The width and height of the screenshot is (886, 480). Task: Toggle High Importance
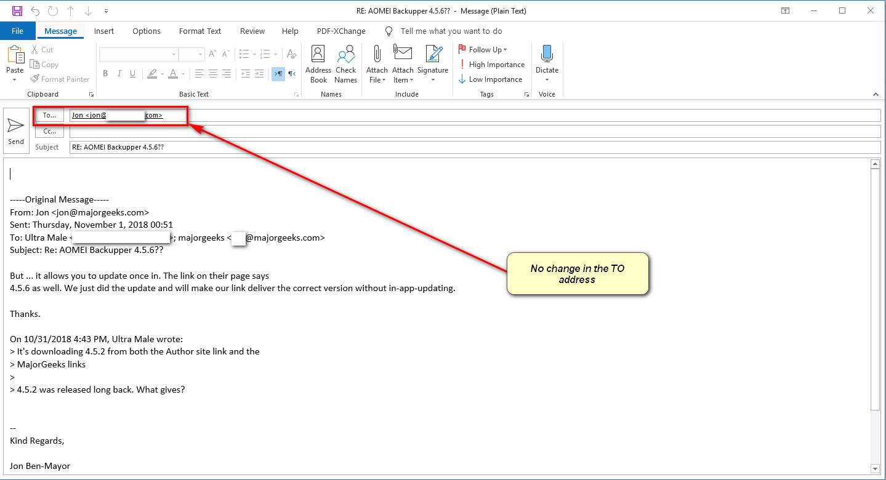click(x=491, y=65)
